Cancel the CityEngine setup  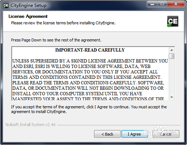[166, 134]
